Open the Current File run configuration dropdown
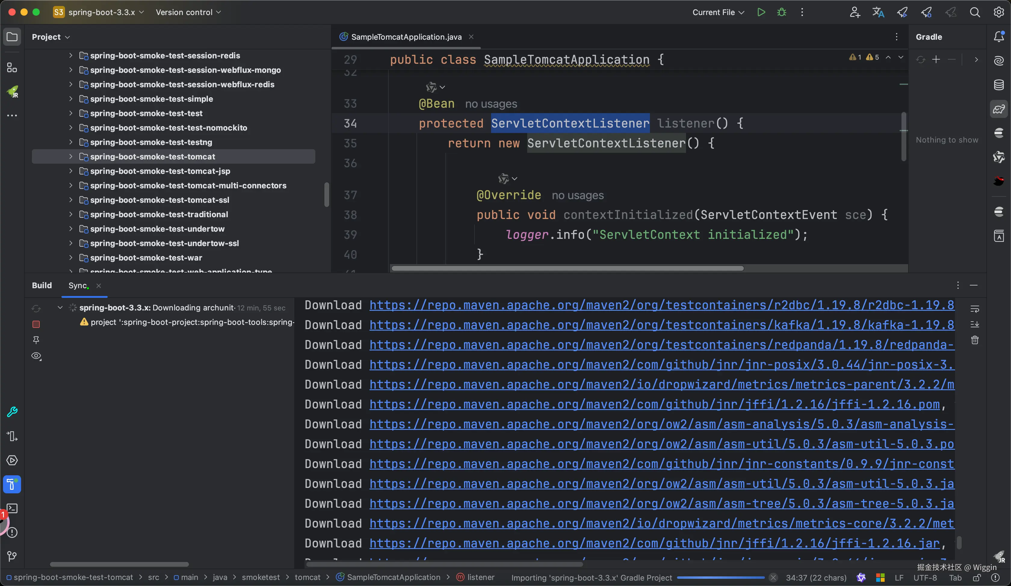Image resolution: width=1011 pixels, height=586 pixels. tap(718, 12)
